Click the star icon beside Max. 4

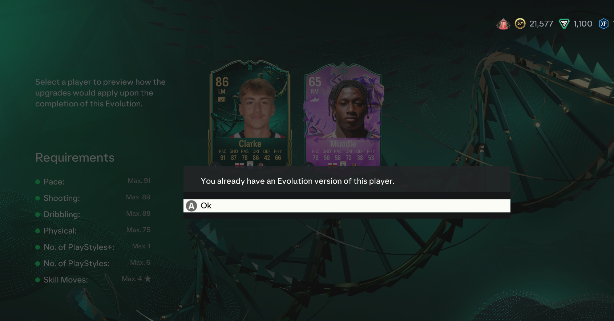point(148,279)
